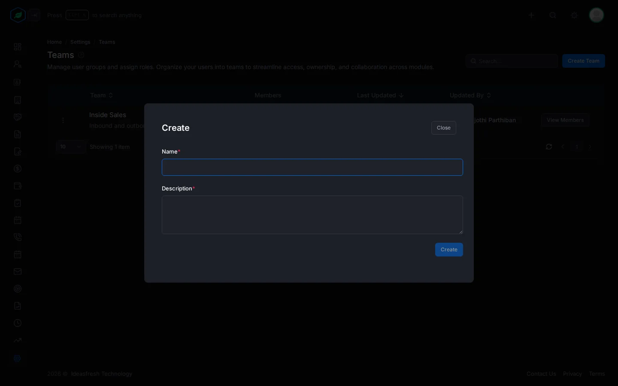618x386 pixels.
Task: Open the dollar coin icon in sidebar
Action: [x=18, y=169]
